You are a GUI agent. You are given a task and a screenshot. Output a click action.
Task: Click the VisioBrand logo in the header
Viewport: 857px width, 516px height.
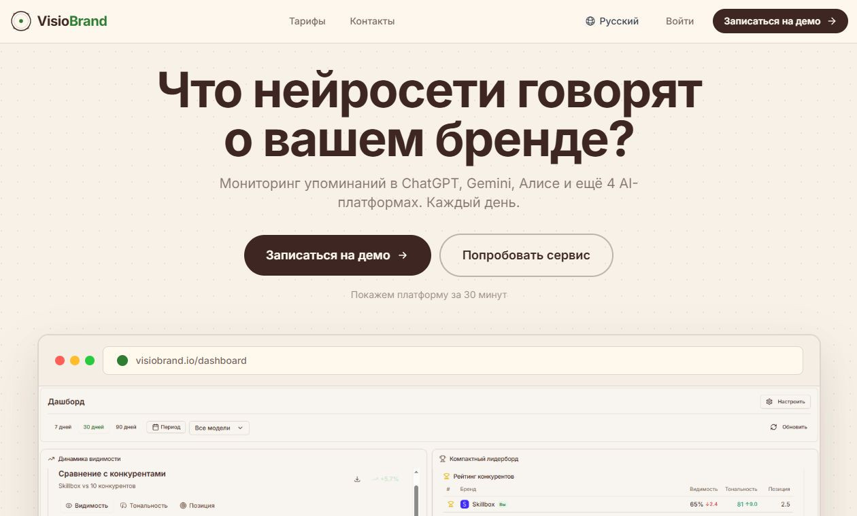click(60, 21)
